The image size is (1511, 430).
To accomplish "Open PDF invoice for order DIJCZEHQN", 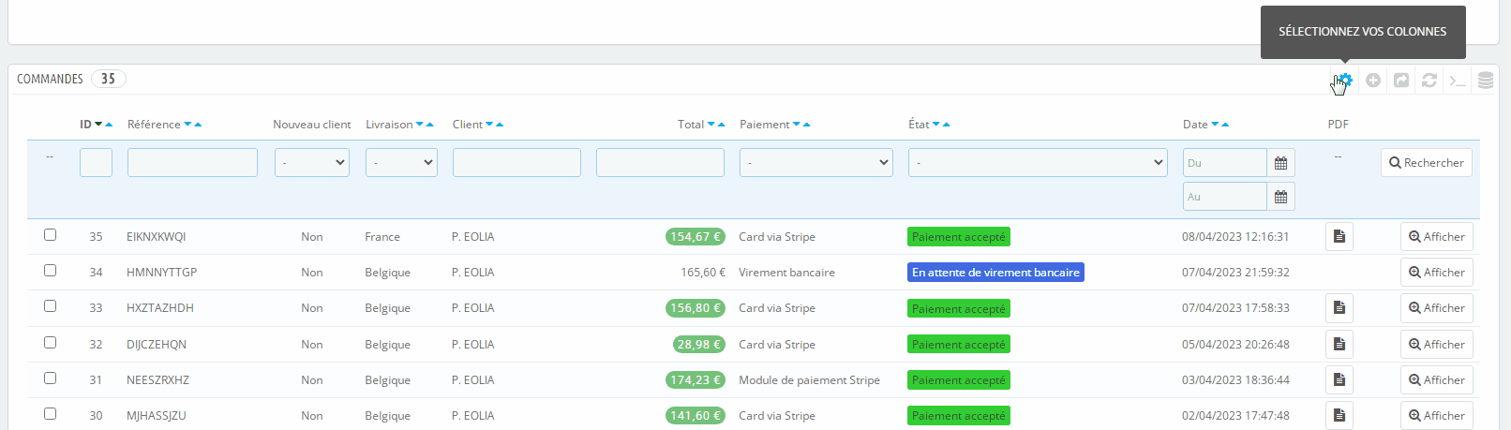I will tap(1339, 345).
